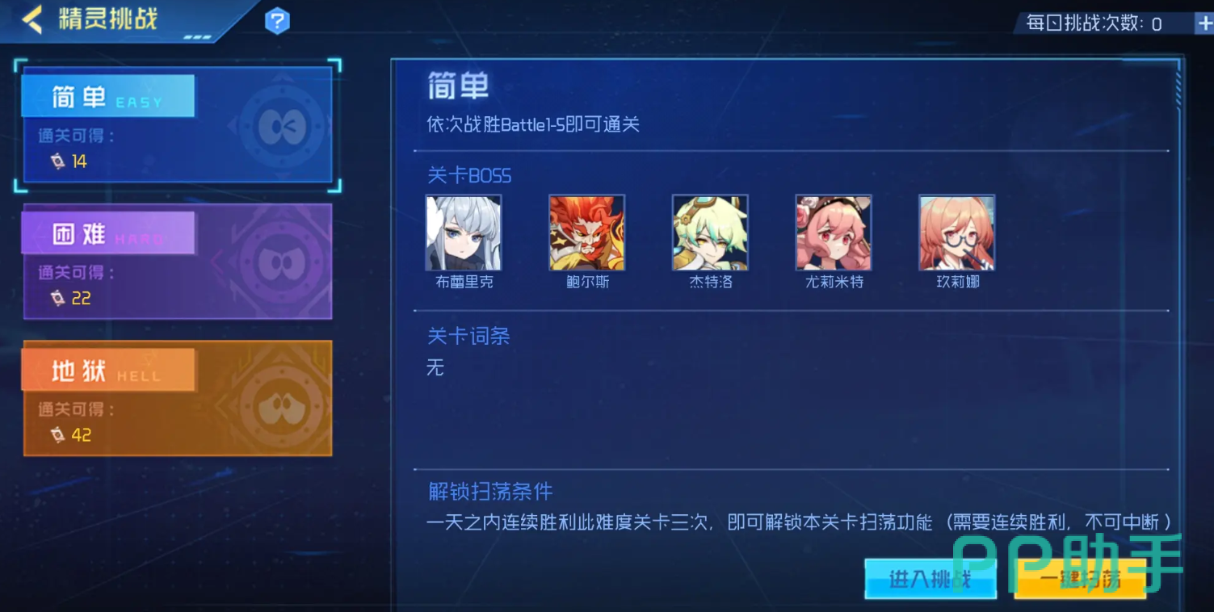This screenshot has width=1214, height=612.
Task: Click the yellow 一键扫荡 sweep button
Action: click(1080, 579)
